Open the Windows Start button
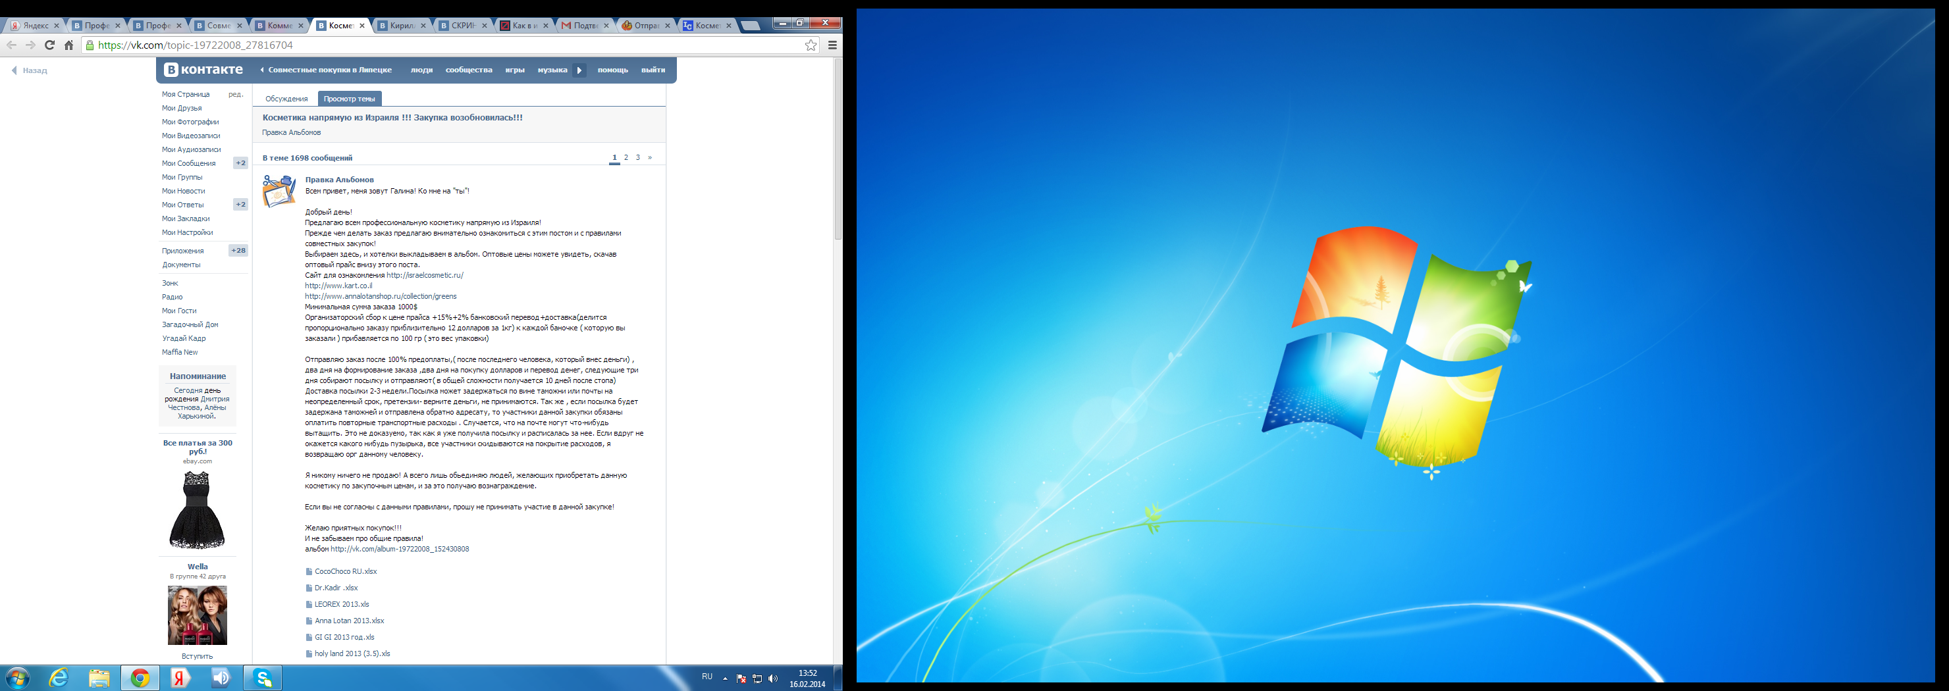The image size is (1949, 691). [17, 678]
